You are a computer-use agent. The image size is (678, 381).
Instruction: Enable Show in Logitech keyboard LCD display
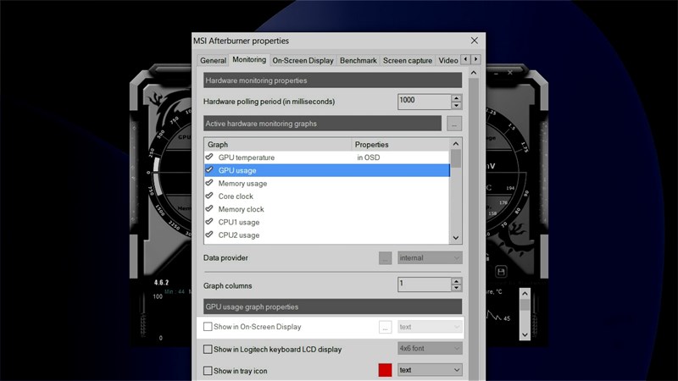pos(208,349)
